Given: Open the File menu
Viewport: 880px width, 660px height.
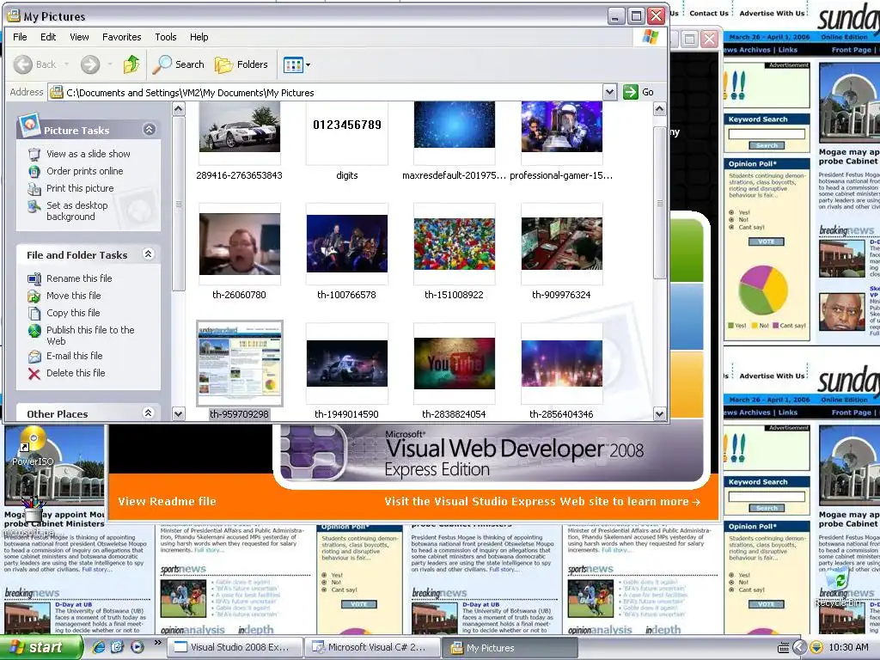Looking at the screenshot, I should [21, 37].
